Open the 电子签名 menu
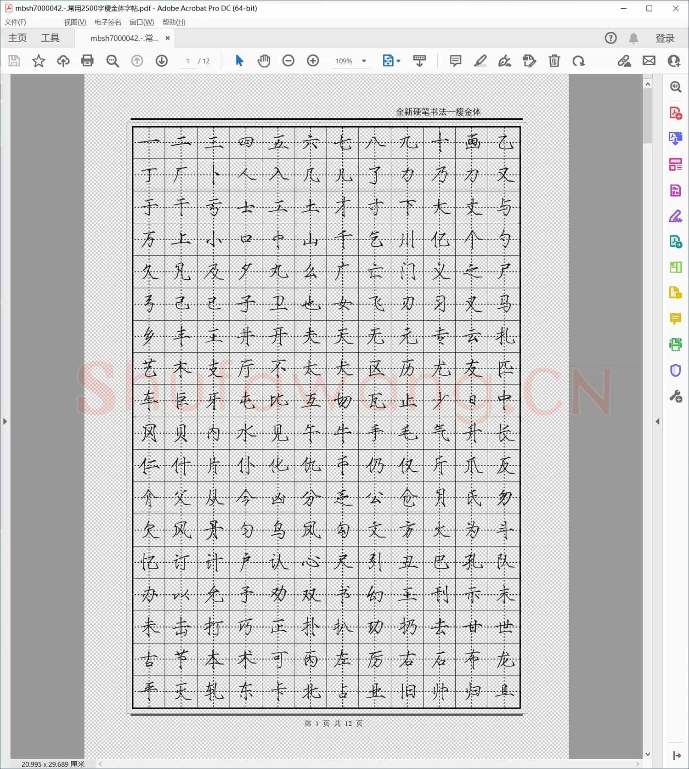Viewport: 689px width, 769px height. coord(108,22)
